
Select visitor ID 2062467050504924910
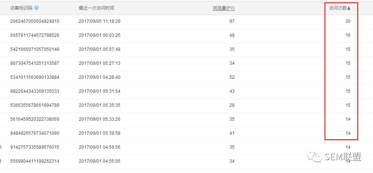pyautogui.click(x=35, y=21)
